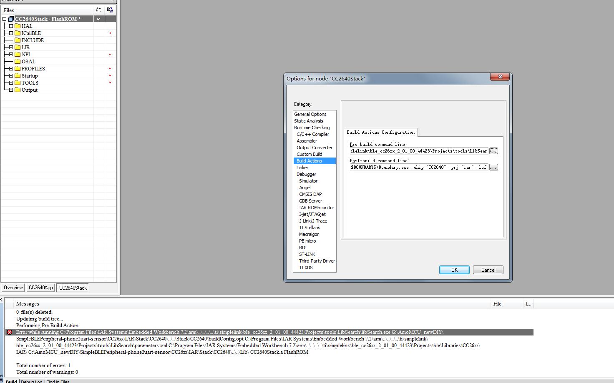This screenshot has height=383, width=614.
Task: Select the Static Analysis category
Action: tap(309, 121)
